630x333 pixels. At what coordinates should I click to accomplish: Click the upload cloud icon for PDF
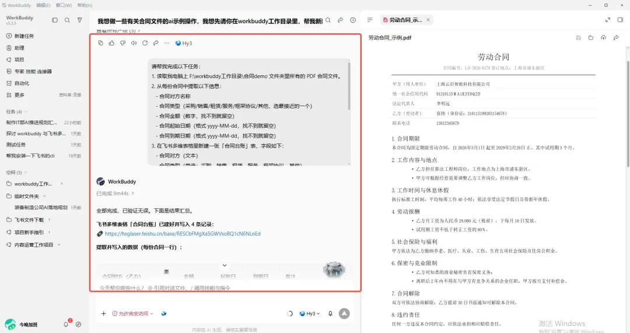(x=604, y=38)
